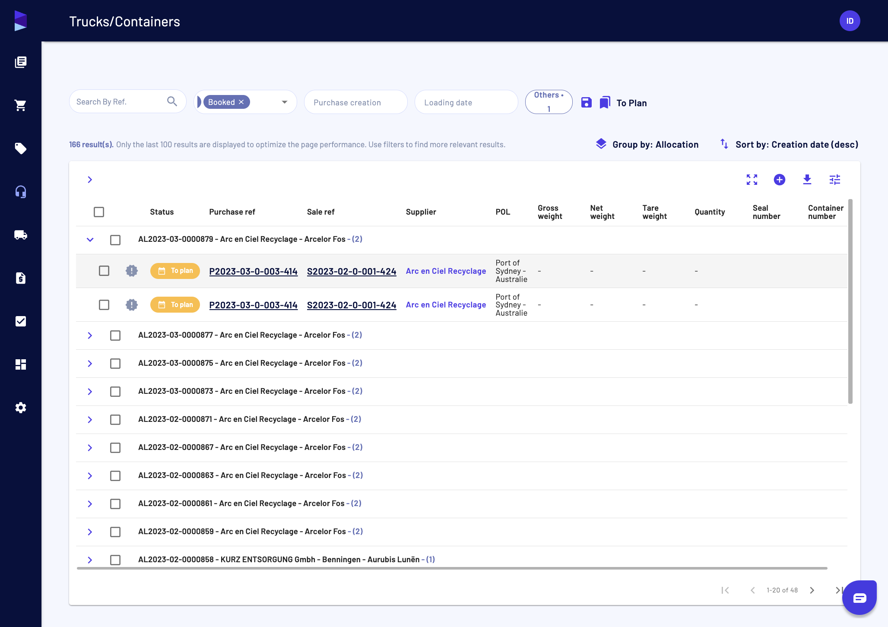The width and height of the screenshot is (888, 627).
Task: Check the AL2023-02-0000858 KURZ ENTSORGUNG checkbox
Action: coord(115,560)
